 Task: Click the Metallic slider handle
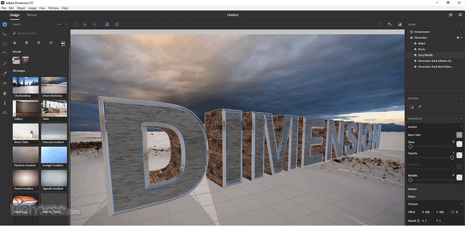pos(410,180)
